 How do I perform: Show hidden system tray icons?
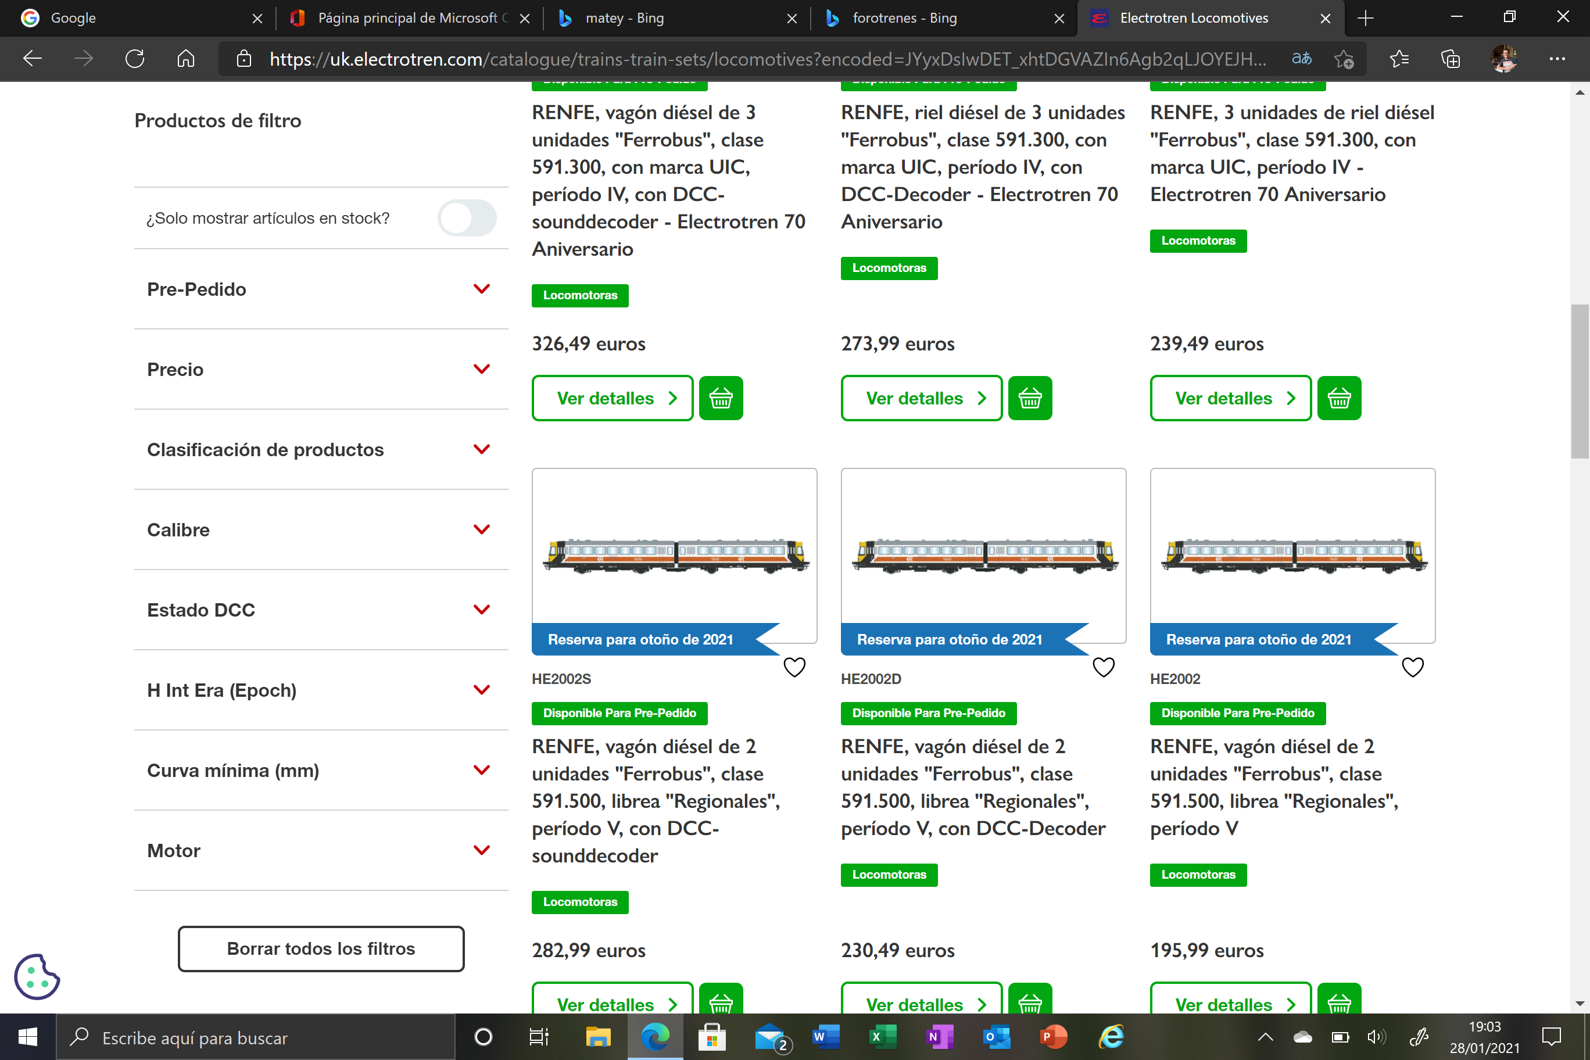click(1266, 1036)
